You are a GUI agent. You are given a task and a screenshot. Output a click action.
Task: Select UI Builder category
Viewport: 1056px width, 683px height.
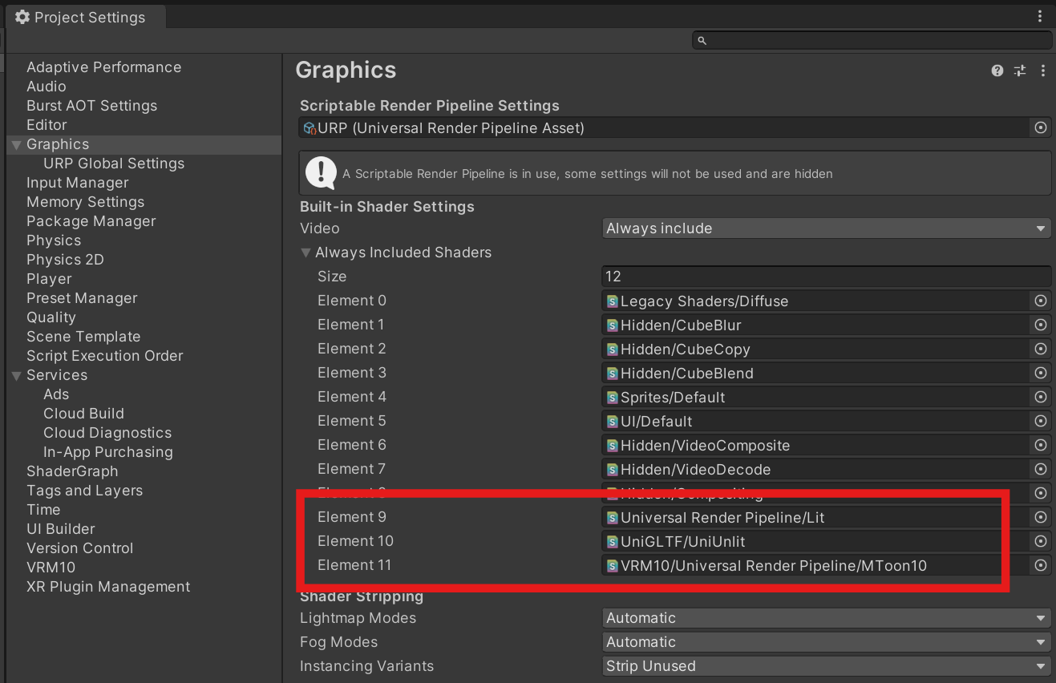pos(60,529)
